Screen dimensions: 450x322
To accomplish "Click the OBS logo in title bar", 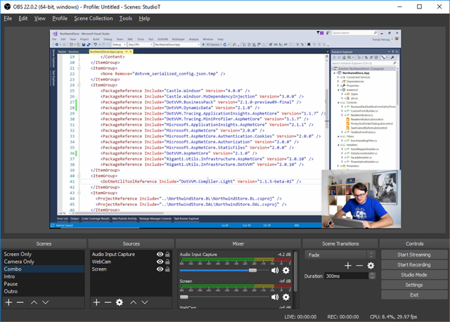I will coord(7,6).
